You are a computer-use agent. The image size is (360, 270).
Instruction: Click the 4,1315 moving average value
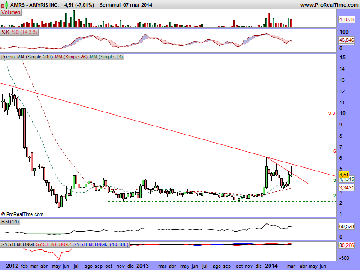point(346,179)
